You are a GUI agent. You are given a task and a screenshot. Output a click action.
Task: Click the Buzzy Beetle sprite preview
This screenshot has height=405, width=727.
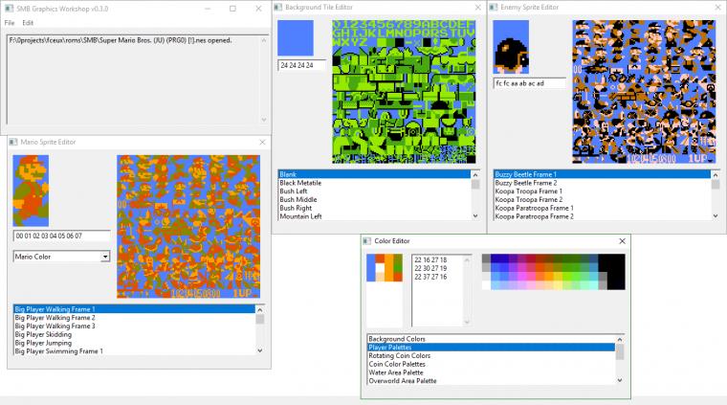pos(511,46)
